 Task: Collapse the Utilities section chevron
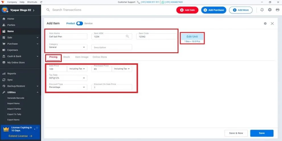[37, 92]
